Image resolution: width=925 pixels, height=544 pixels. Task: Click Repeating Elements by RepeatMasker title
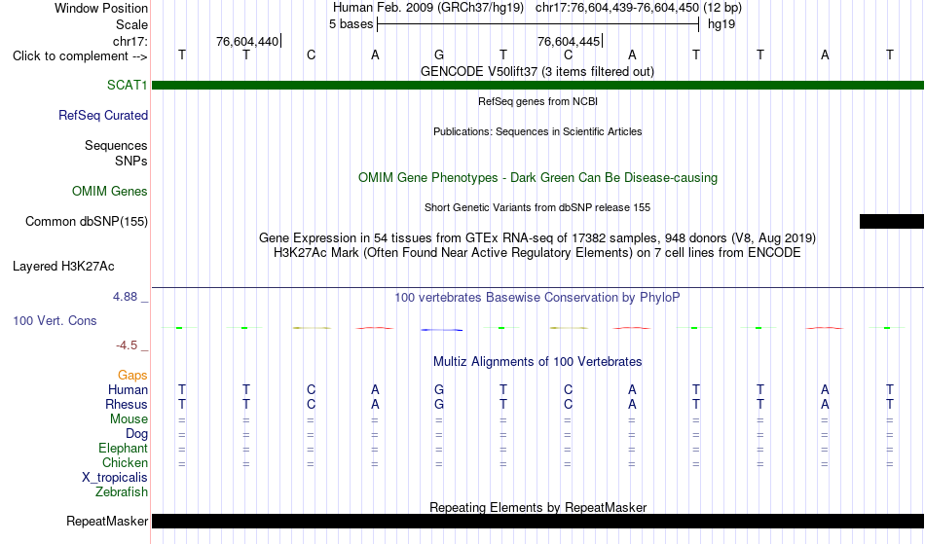(537, 507)
